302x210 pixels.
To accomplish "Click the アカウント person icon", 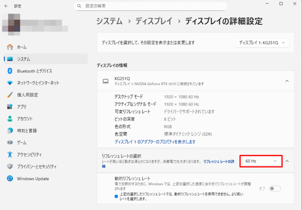I will tap(10, 119).
